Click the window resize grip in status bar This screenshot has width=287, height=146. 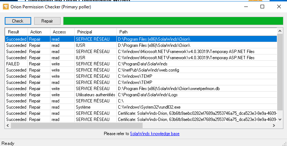click(284, 143)
